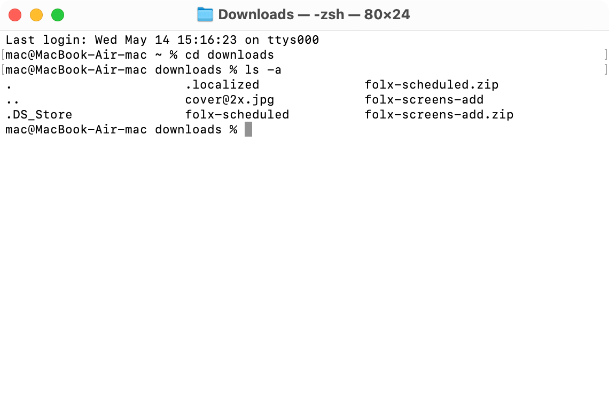
Task: Click the cover@2x.jpg file name
Action: 229,100
